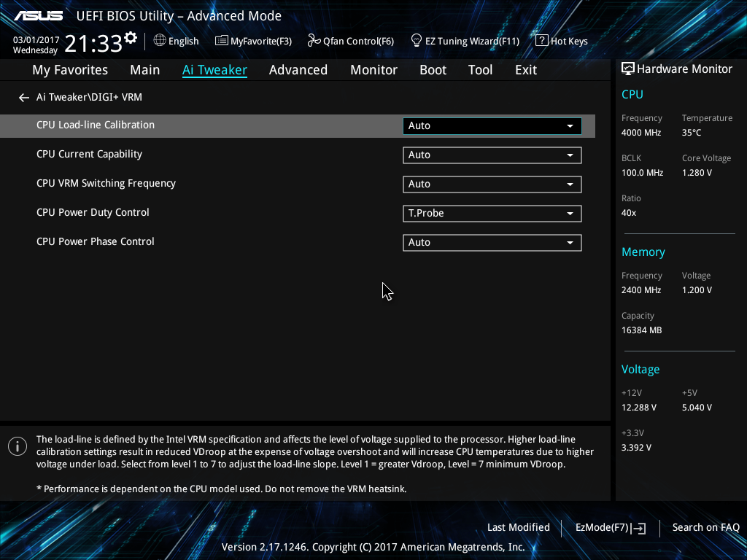Select the CPU Power Phase Control label
Viewport: 747px width, 560px height.
pos(96,241)
